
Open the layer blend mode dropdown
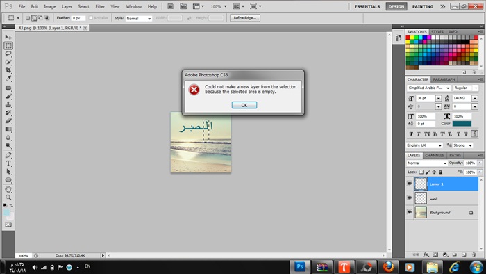[426, 163]
